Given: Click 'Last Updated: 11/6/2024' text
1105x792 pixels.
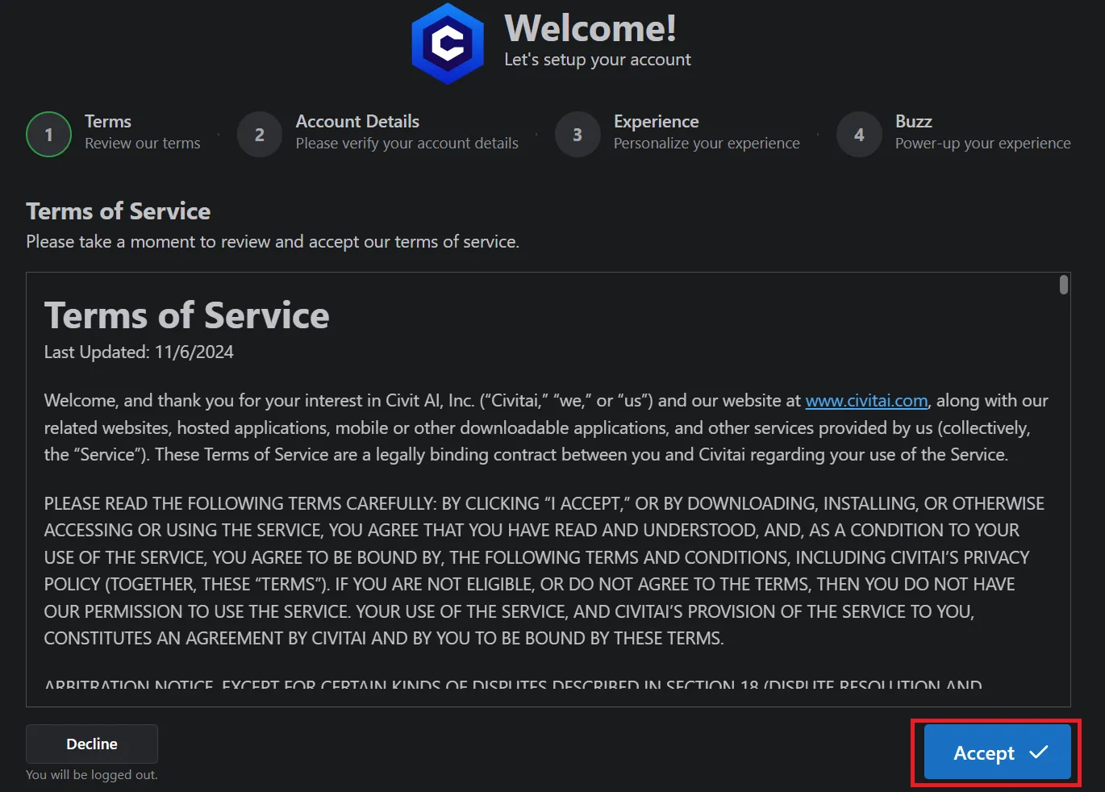Looking at the screenshot, I should tap(139, 352).
